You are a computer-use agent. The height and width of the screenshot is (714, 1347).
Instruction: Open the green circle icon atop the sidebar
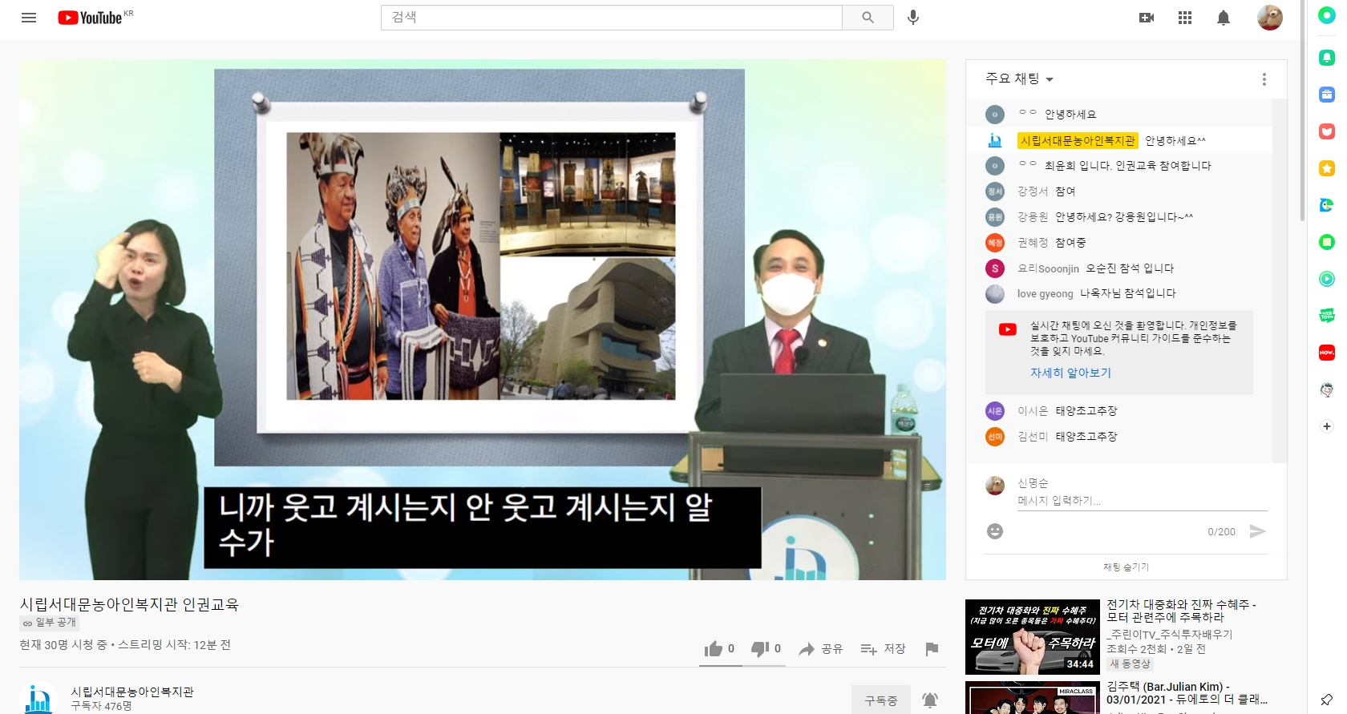tap(1327, 15)
